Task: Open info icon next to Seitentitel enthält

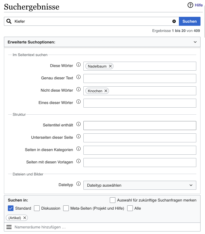Action: pos(79,124)
